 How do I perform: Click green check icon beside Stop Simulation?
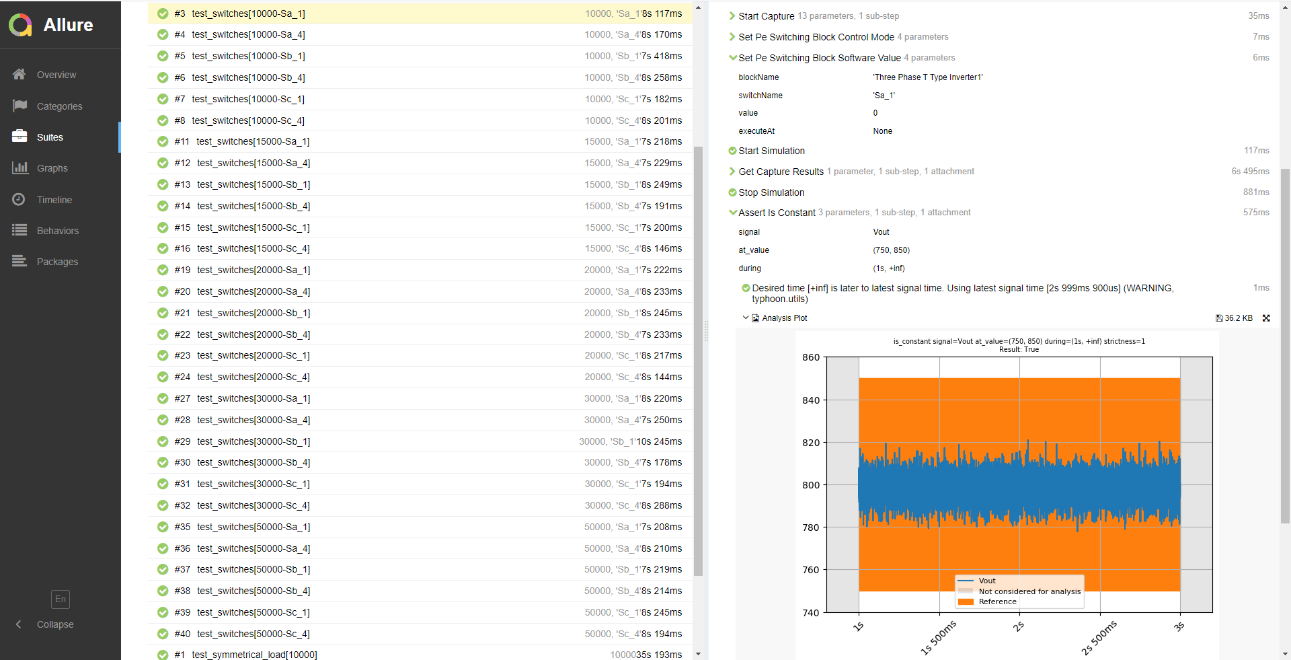click(733, 192)
